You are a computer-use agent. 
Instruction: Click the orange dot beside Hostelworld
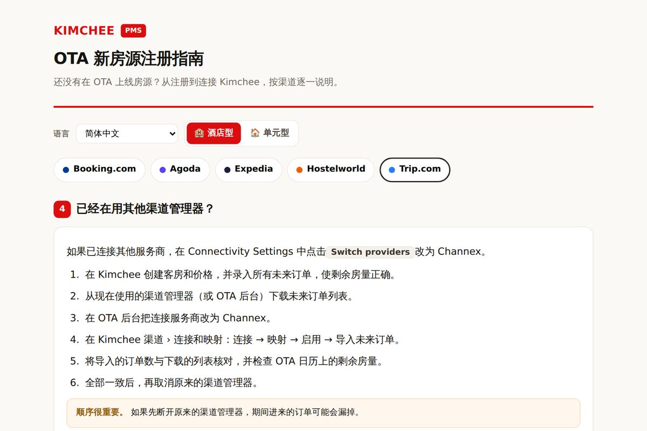click(x=299, y=170)
